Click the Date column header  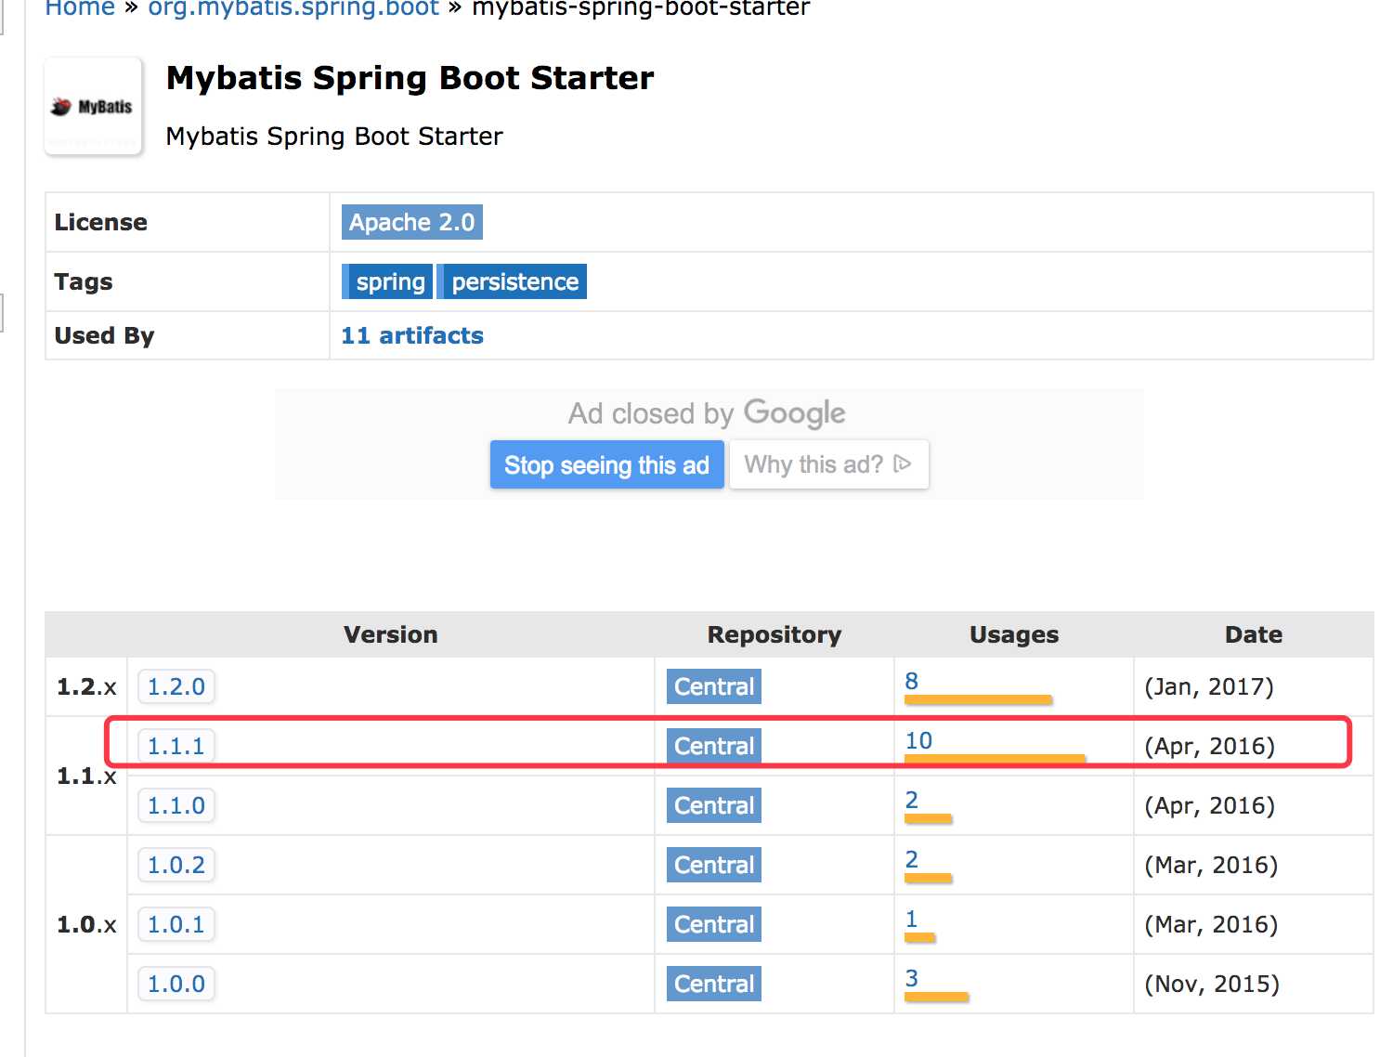pyautogui.click(x=1254, y=634)
